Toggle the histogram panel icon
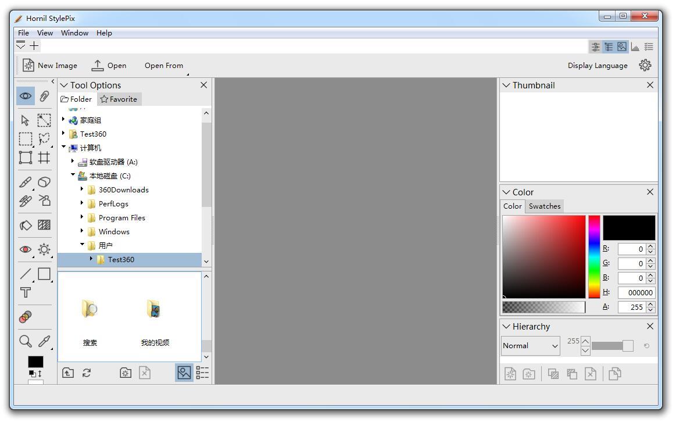 (635, 47)
